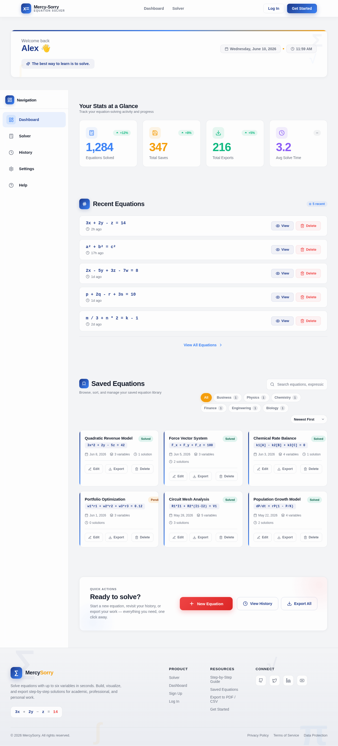Click the Get Started button

[302, 8]
